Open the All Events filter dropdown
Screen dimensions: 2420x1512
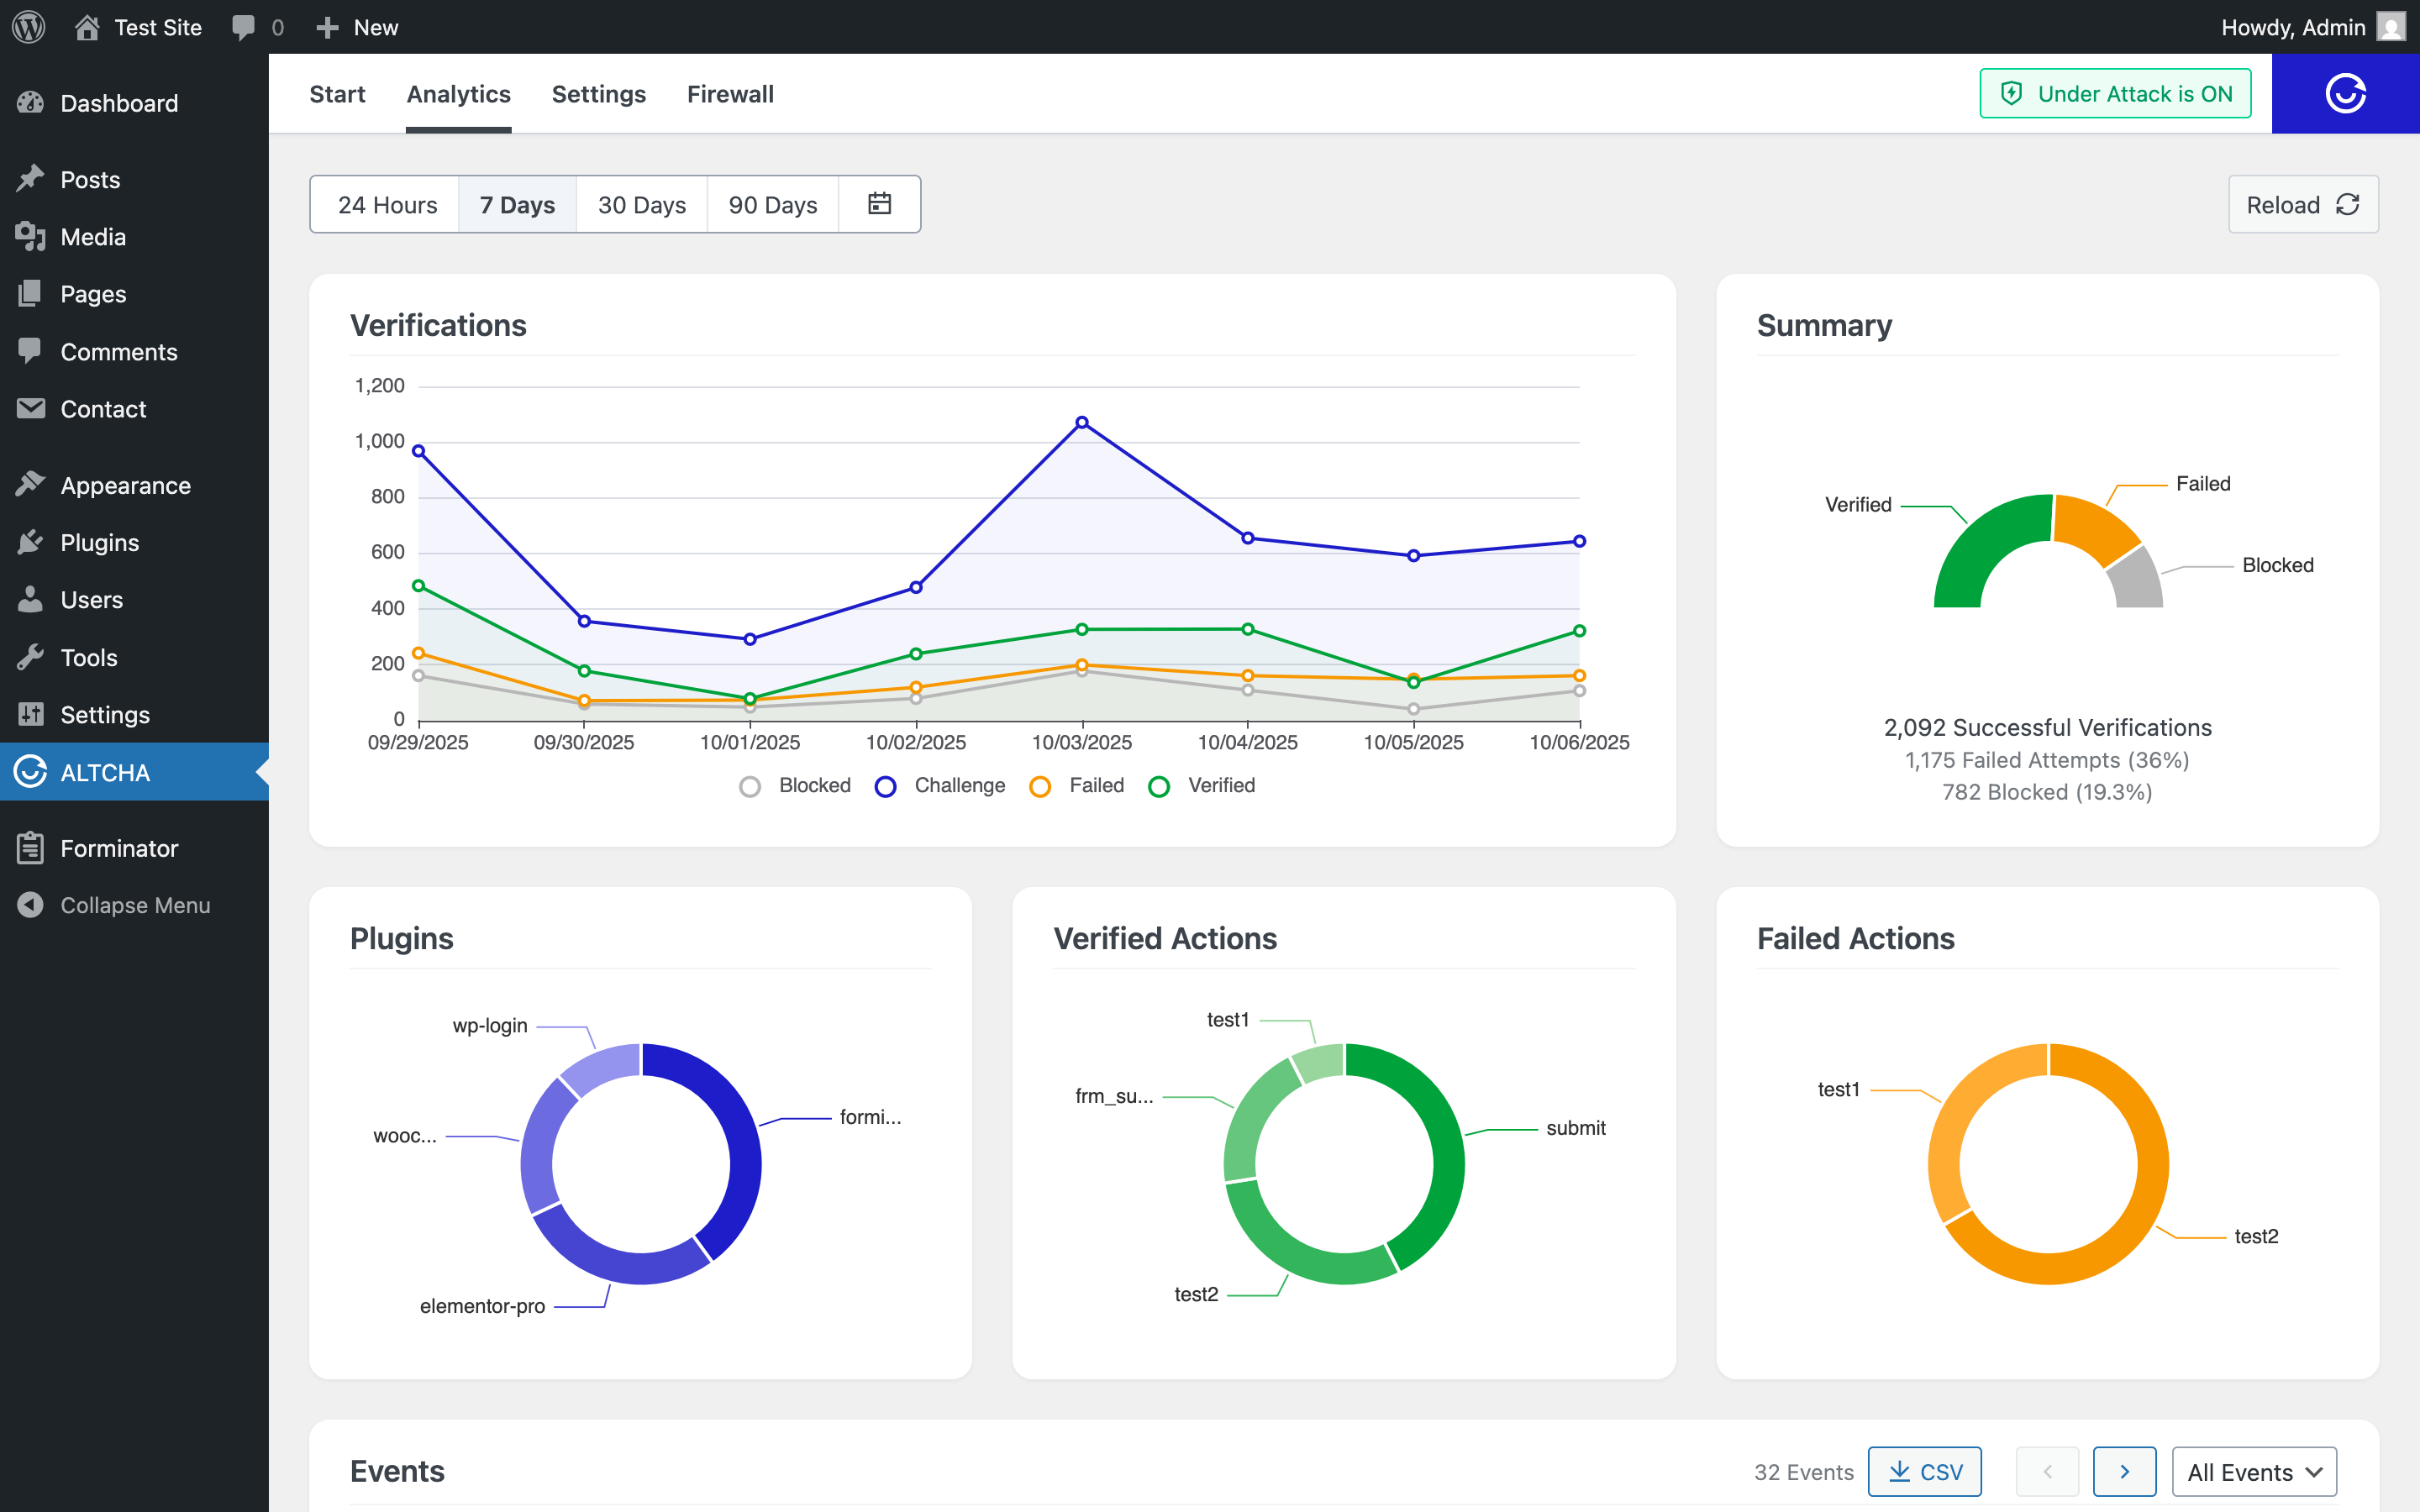pos(2253,1471)
